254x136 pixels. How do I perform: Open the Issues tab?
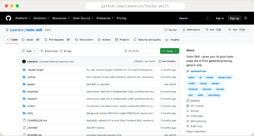click(x=31, y=40)
